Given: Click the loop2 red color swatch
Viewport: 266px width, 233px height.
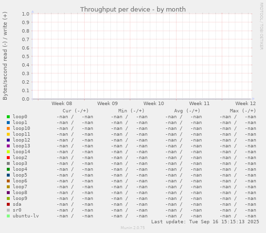Looking at the screenshot, I should pos(8,158).
